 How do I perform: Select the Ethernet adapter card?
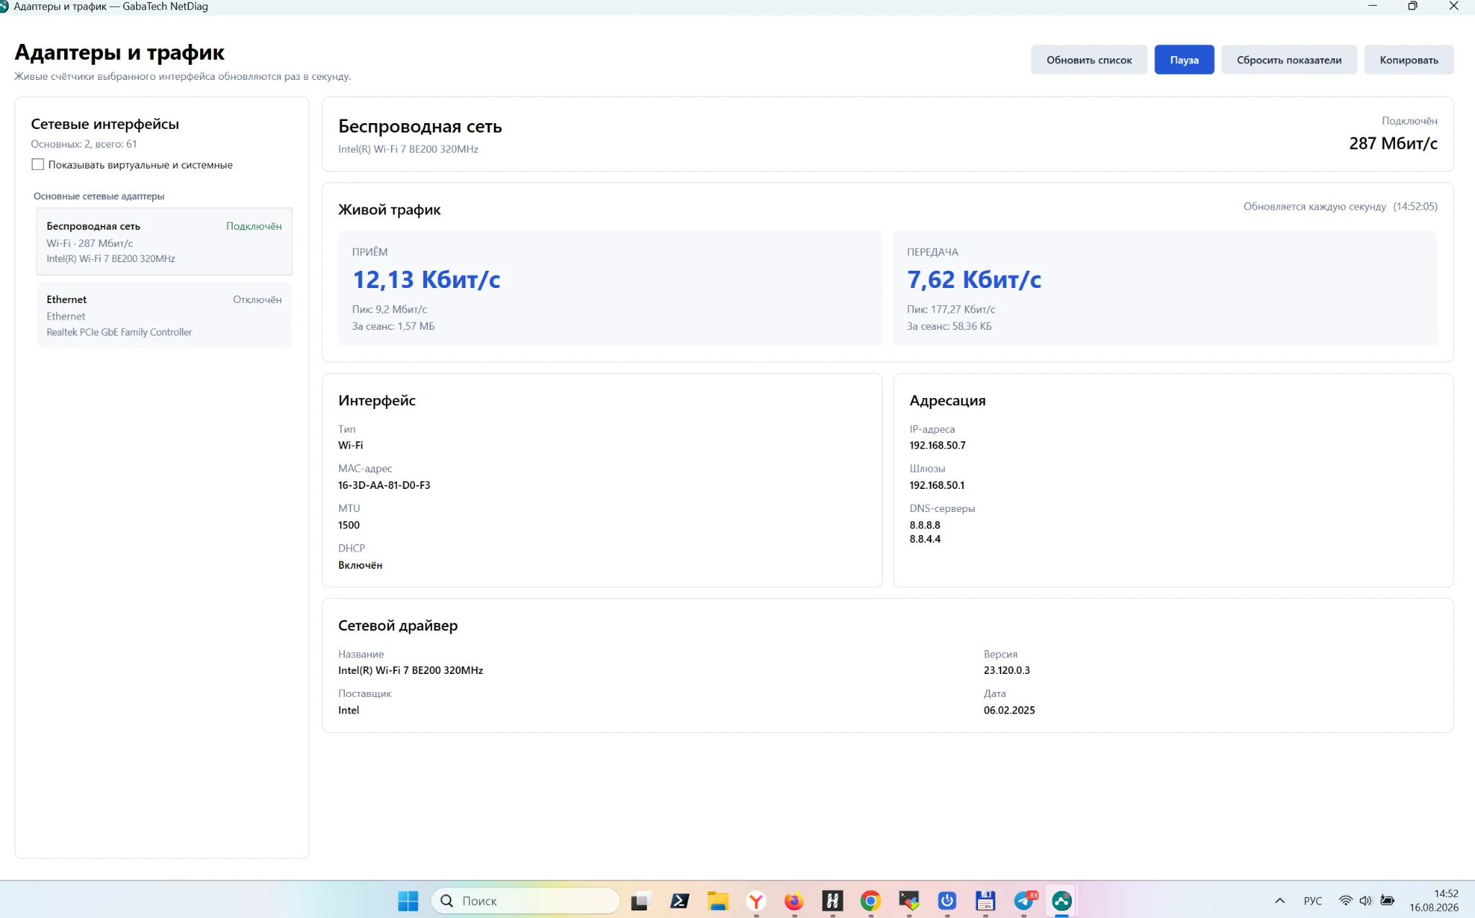[164, 315]
